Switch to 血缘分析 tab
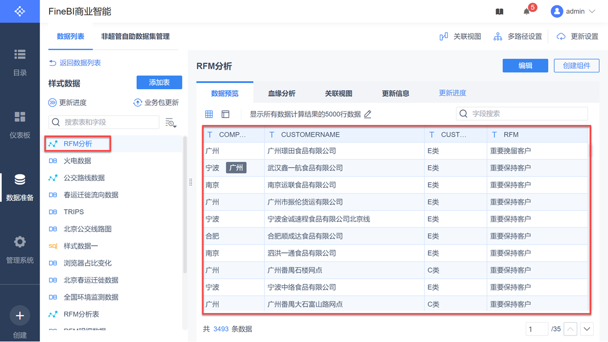The image size is (608, 342). 282,93
